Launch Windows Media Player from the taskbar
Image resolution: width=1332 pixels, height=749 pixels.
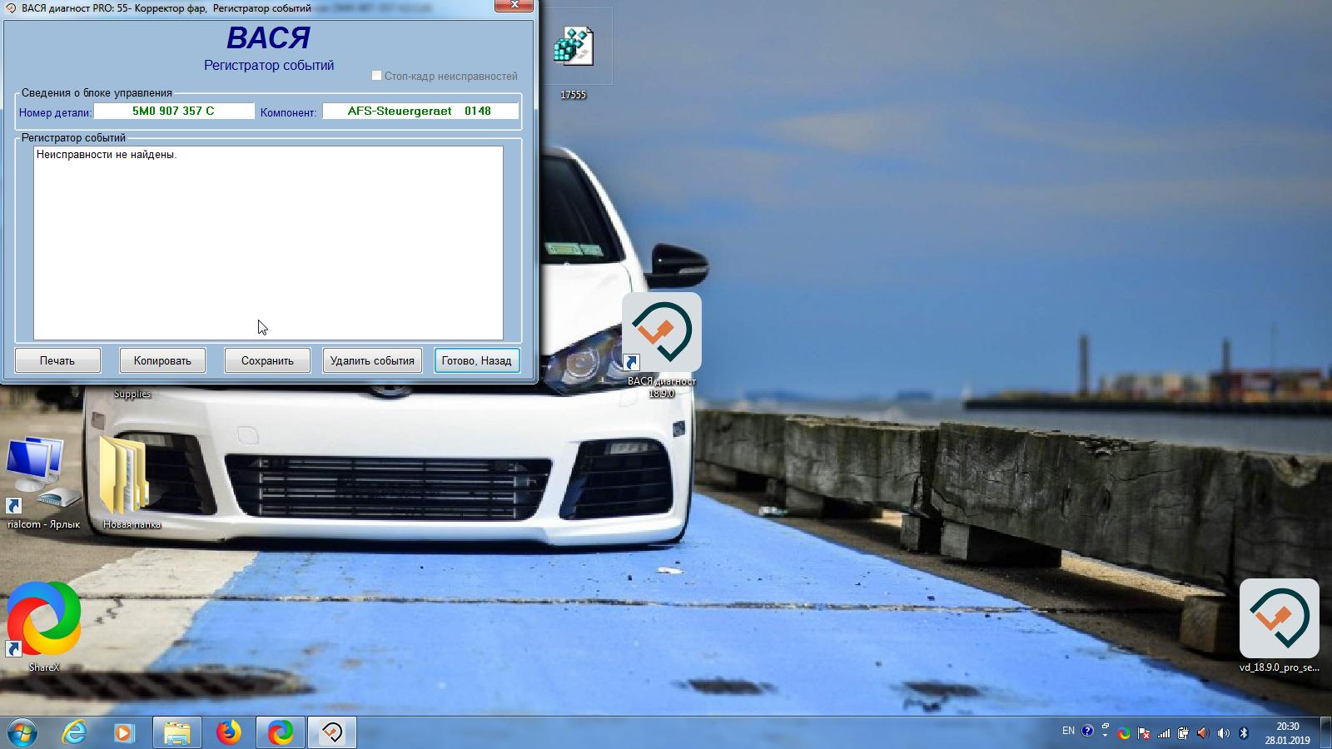tap(124, 732)
